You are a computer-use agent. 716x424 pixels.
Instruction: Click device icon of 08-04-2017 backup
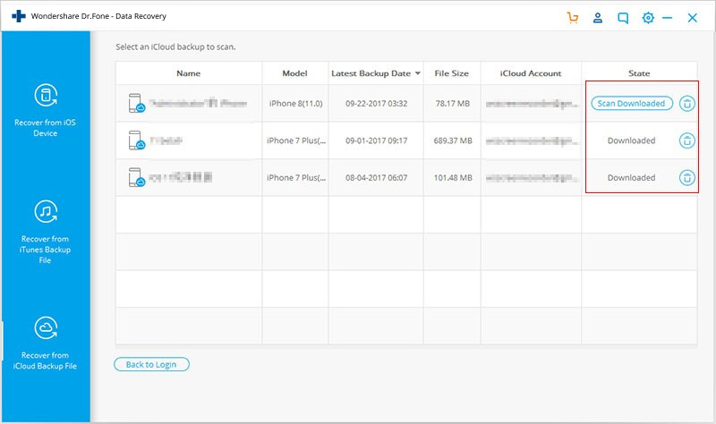(137, 177)
